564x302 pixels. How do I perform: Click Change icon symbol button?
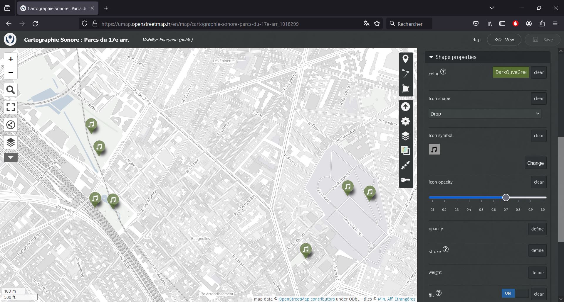tap(536, 163)
